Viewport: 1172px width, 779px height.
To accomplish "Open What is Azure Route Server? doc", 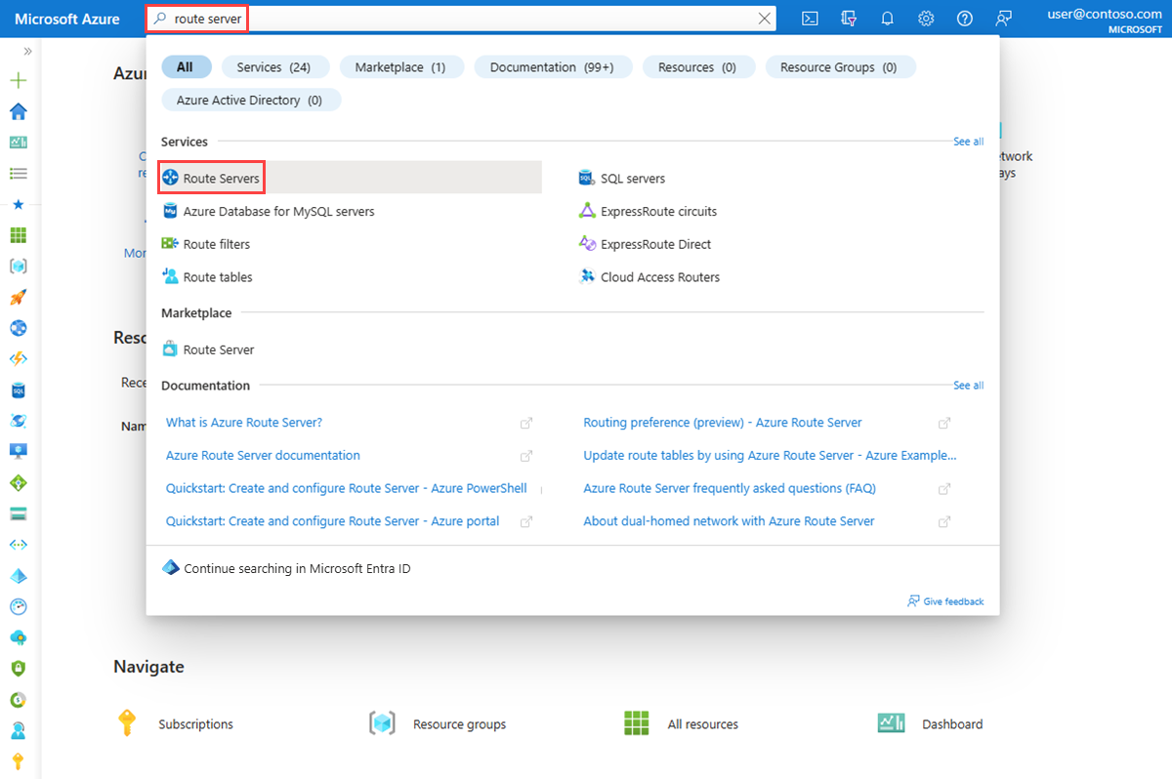I will pyautogui.click(x=244, y=423).
